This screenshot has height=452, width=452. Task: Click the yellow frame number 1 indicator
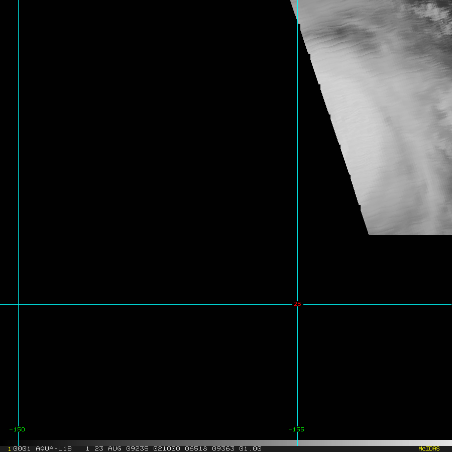point(10,449)
